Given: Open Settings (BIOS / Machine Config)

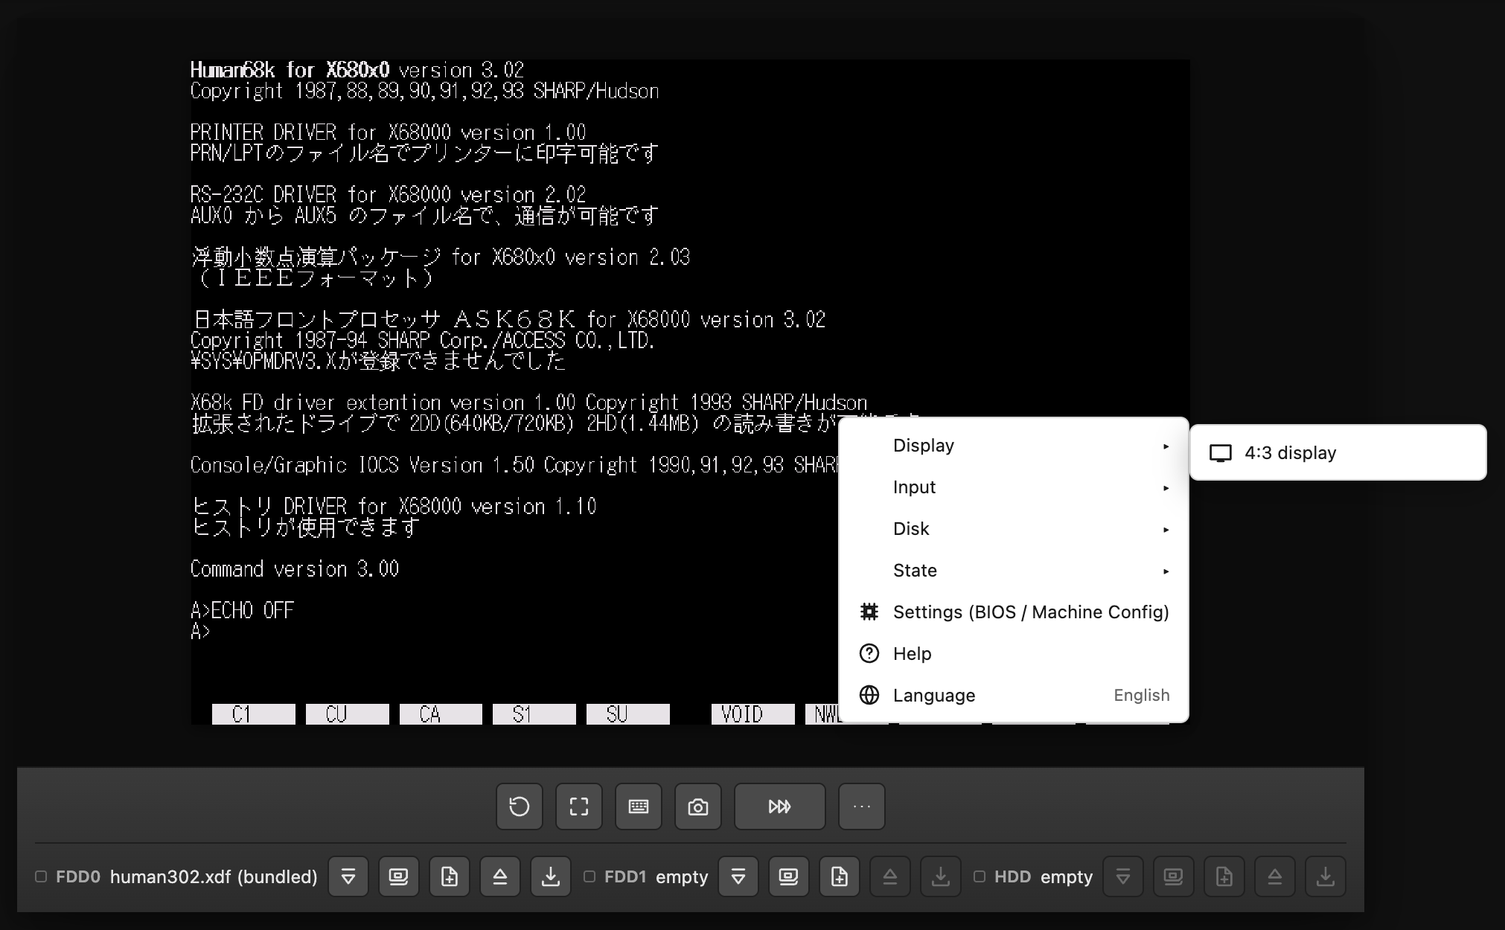Looking at the screenshot, I should tap(1014, 612).
